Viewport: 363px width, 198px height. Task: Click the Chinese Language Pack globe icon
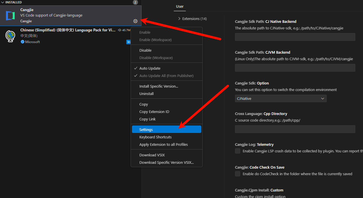[10, 36]
